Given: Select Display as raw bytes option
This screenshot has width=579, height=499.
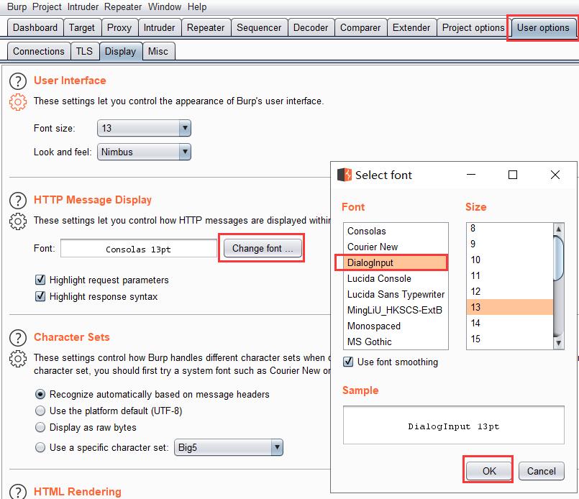Looking at the screenshot, I should coord(40,427).
